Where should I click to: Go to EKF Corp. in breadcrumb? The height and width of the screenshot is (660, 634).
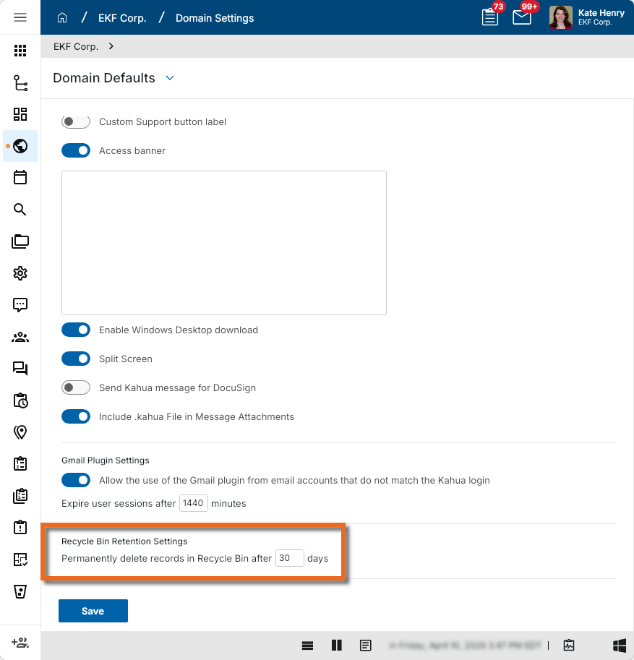point(122,18)
